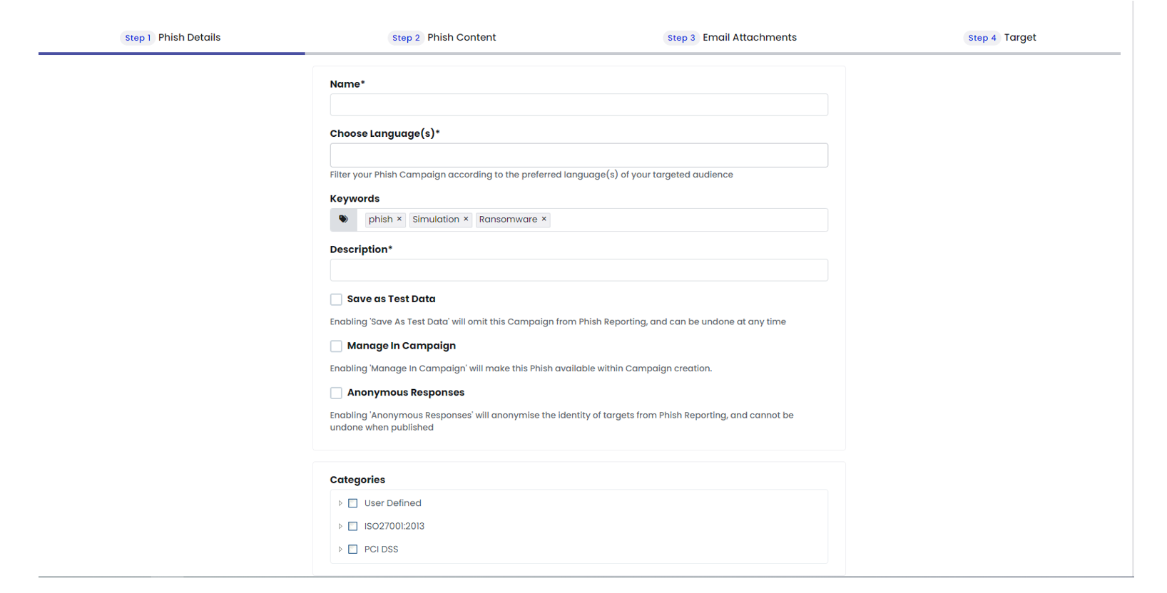Screen dimensions: 1167x593
Task: Remove the 'Simulation' keyword tag
Action: (466, 220)
